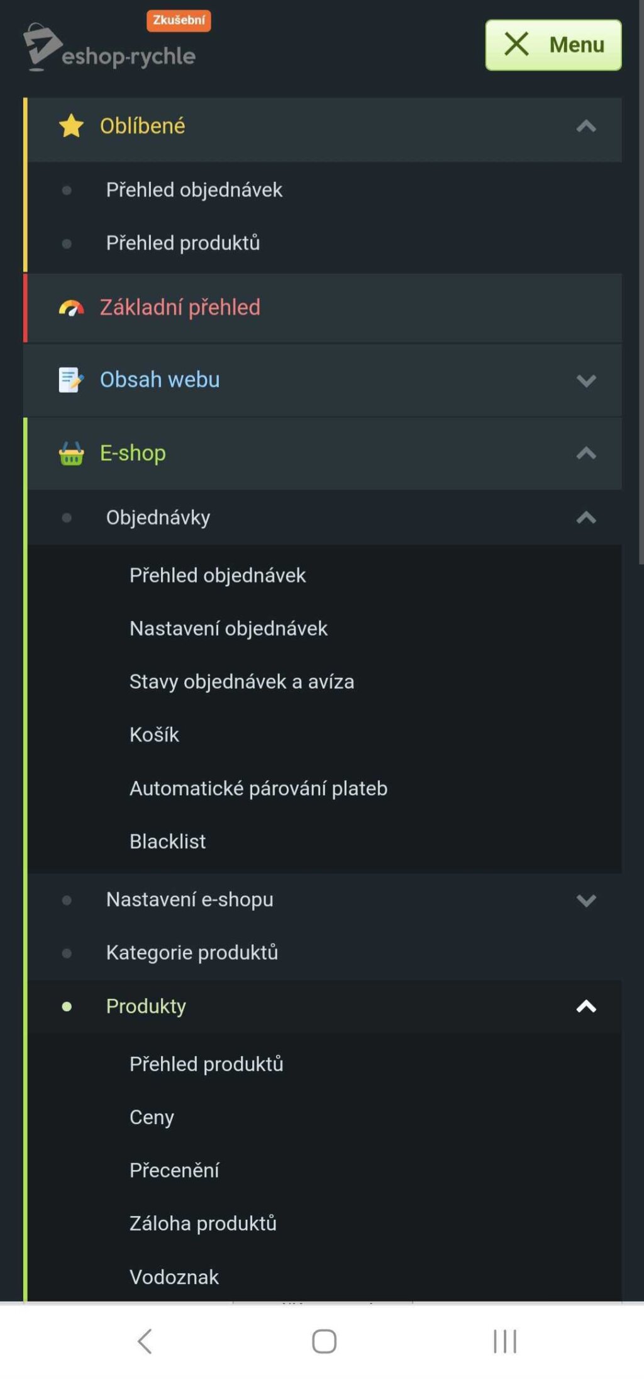Click the shopping basket E-shop icon
644x1379 pixels.
[71, 453]
